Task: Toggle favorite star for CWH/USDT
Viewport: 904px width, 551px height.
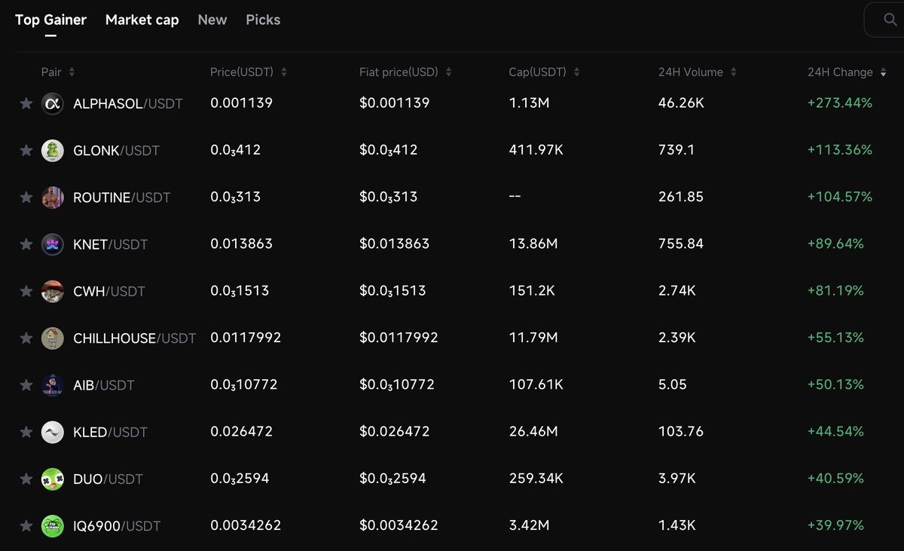Action: [26, 291]
